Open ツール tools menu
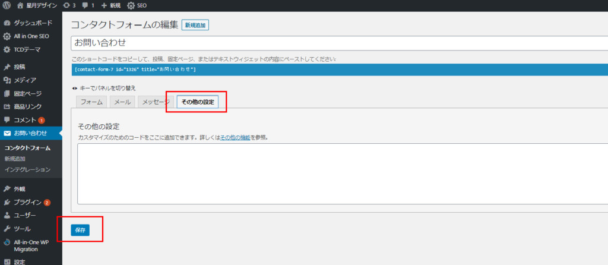 point(31,229)
